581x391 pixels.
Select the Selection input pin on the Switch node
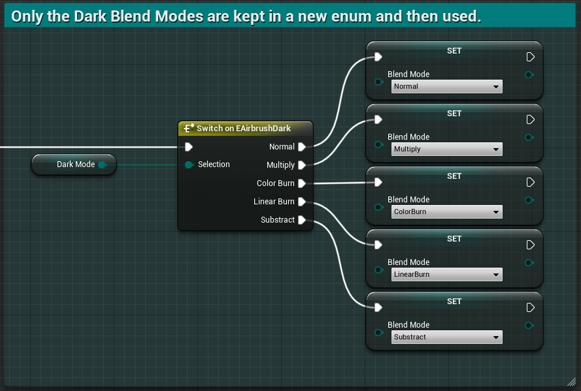pyautogui.click(x=189, y=165)
